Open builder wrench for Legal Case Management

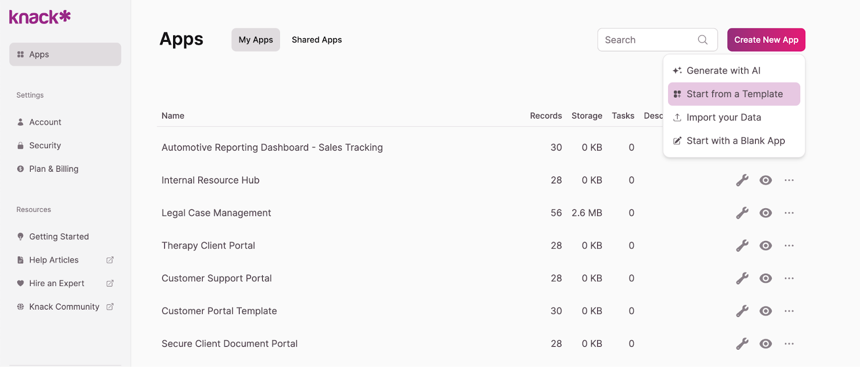742,213
